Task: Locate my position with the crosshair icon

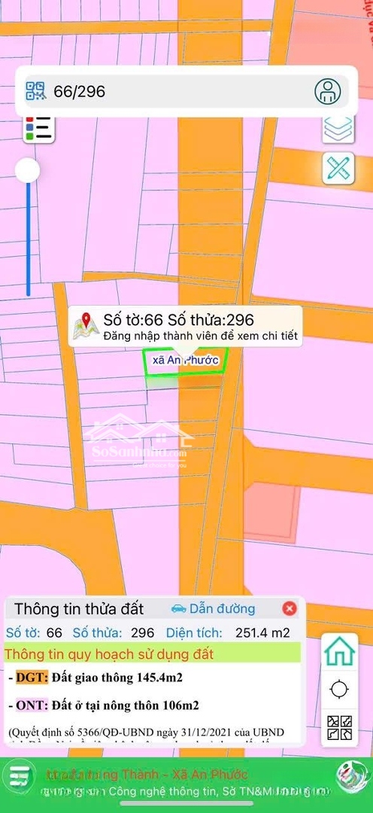Action: (x=339, y=690)
